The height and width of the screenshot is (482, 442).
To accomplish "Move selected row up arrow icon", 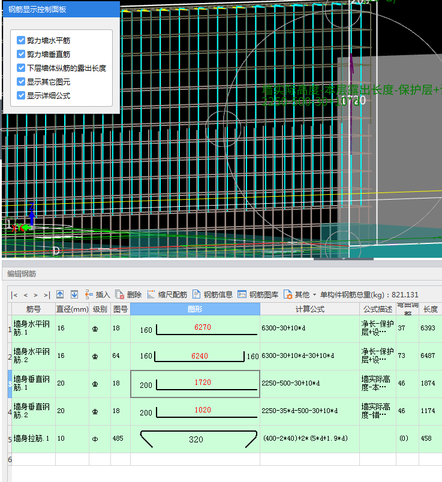I will click(x=60, y=294).
